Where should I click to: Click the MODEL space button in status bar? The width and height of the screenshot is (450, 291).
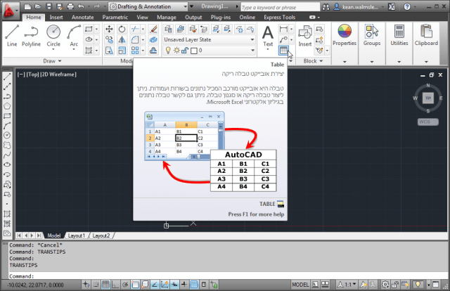300,285
